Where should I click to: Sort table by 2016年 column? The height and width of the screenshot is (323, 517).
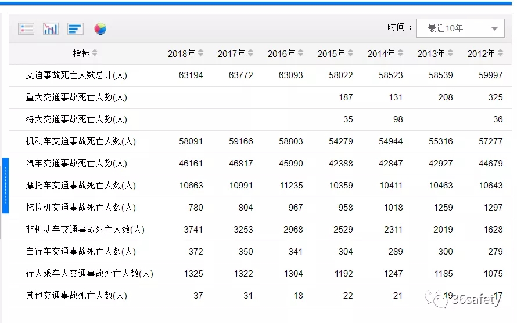tap(301, 53)
